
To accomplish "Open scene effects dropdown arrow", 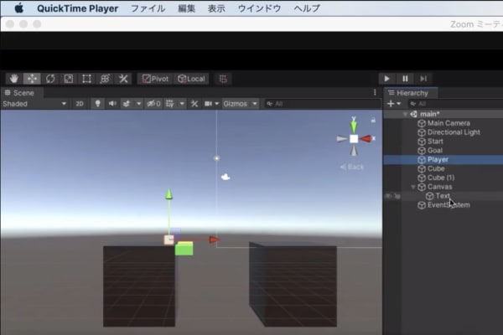I will (x=138, y=104).
